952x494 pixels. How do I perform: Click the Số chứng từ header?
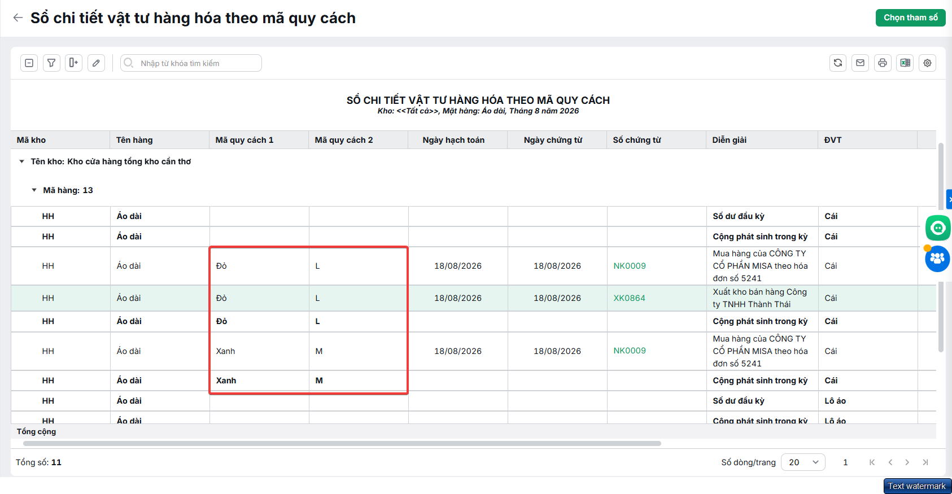[656, 140]
